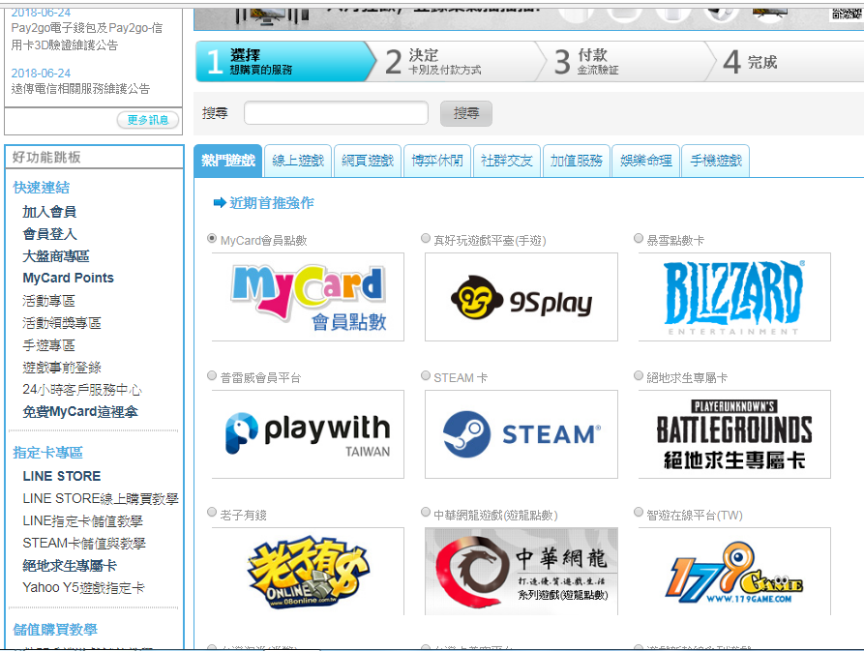Select the 真好玩遊戲平臺(手遊) radio button
Image resolution: width=864 pixels, height=651 pixels.
426,239
